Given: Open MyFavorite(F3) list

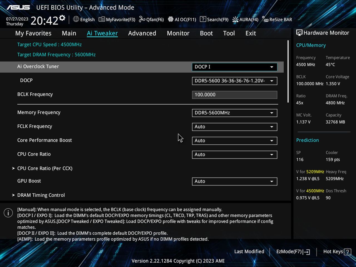Looking at the screenshot, I should click(x=117, y=19).
